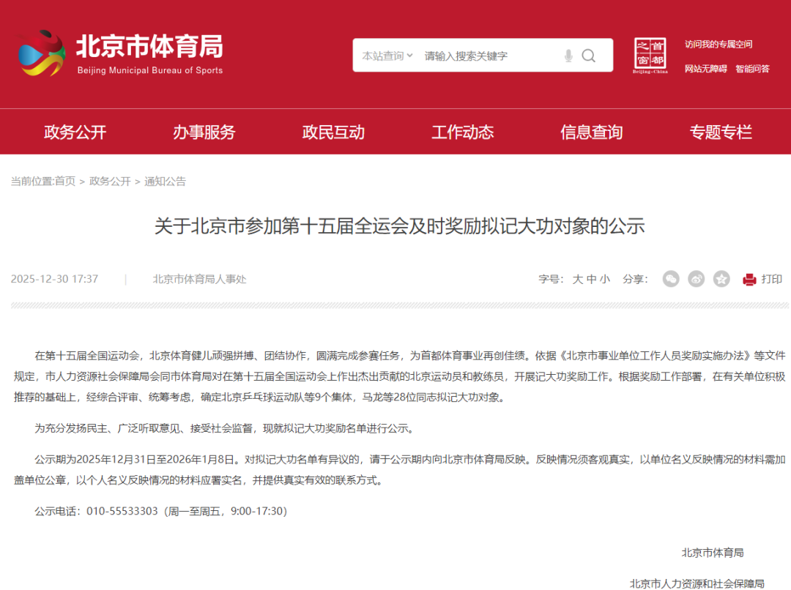Click signature 北京市人力资源和社会保障局
Viewport: 791px width, 590px height.
point(697,583)
